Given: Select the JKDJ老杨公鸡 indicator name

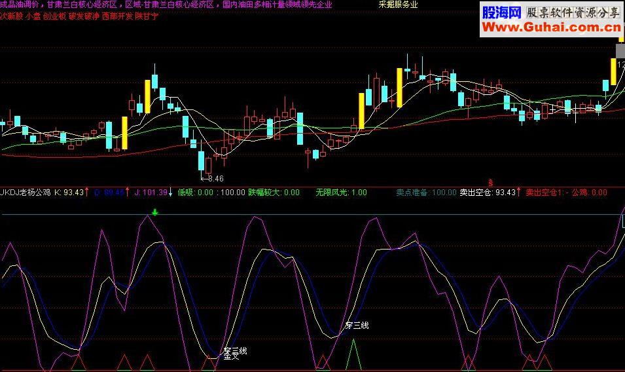Looking at the screenshot, I should click(26, 193).
